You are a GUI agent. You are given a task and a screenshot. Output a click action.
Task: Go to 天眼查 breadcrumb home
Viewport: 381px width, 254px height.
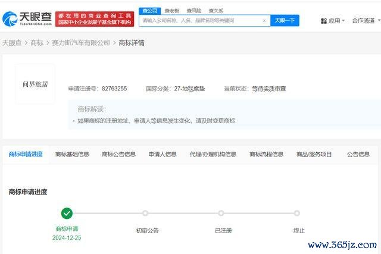tap(12, 43)
